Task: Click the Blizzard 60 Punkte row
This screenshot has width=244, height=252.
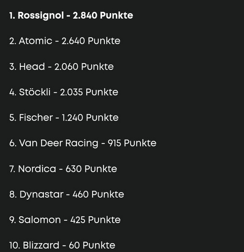Action: (x=62, y=245)
